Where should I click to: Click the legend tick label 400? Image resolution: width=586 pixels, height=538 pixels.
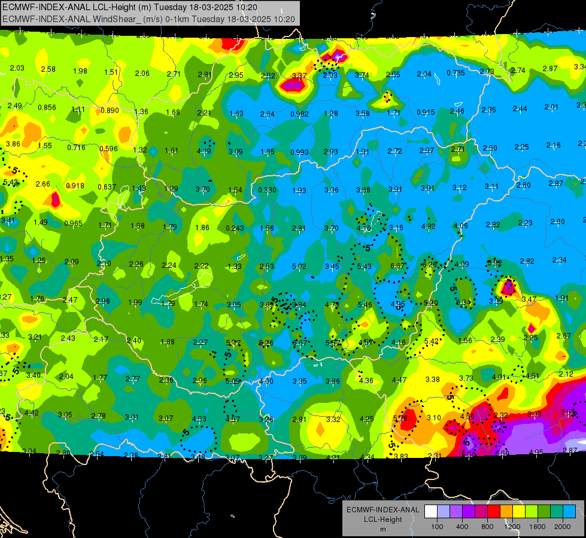pyautogui.click(x=462, y=527)
